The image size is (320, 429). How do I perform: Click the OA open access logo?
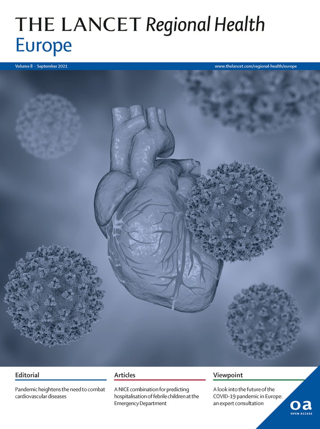pos(301,408)
